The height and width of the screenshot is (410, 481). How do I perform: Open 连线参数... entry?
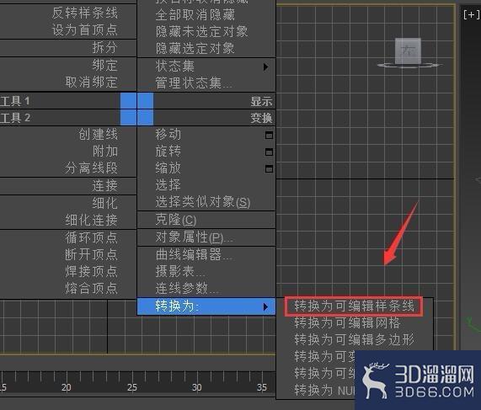187,288
